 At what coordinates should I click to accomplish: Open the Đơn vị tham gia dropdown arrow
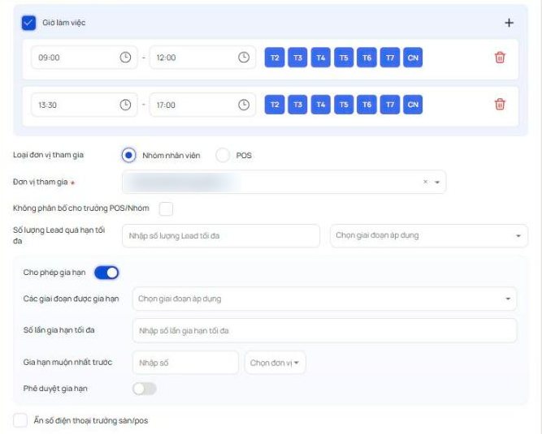(x=437, y=183)
